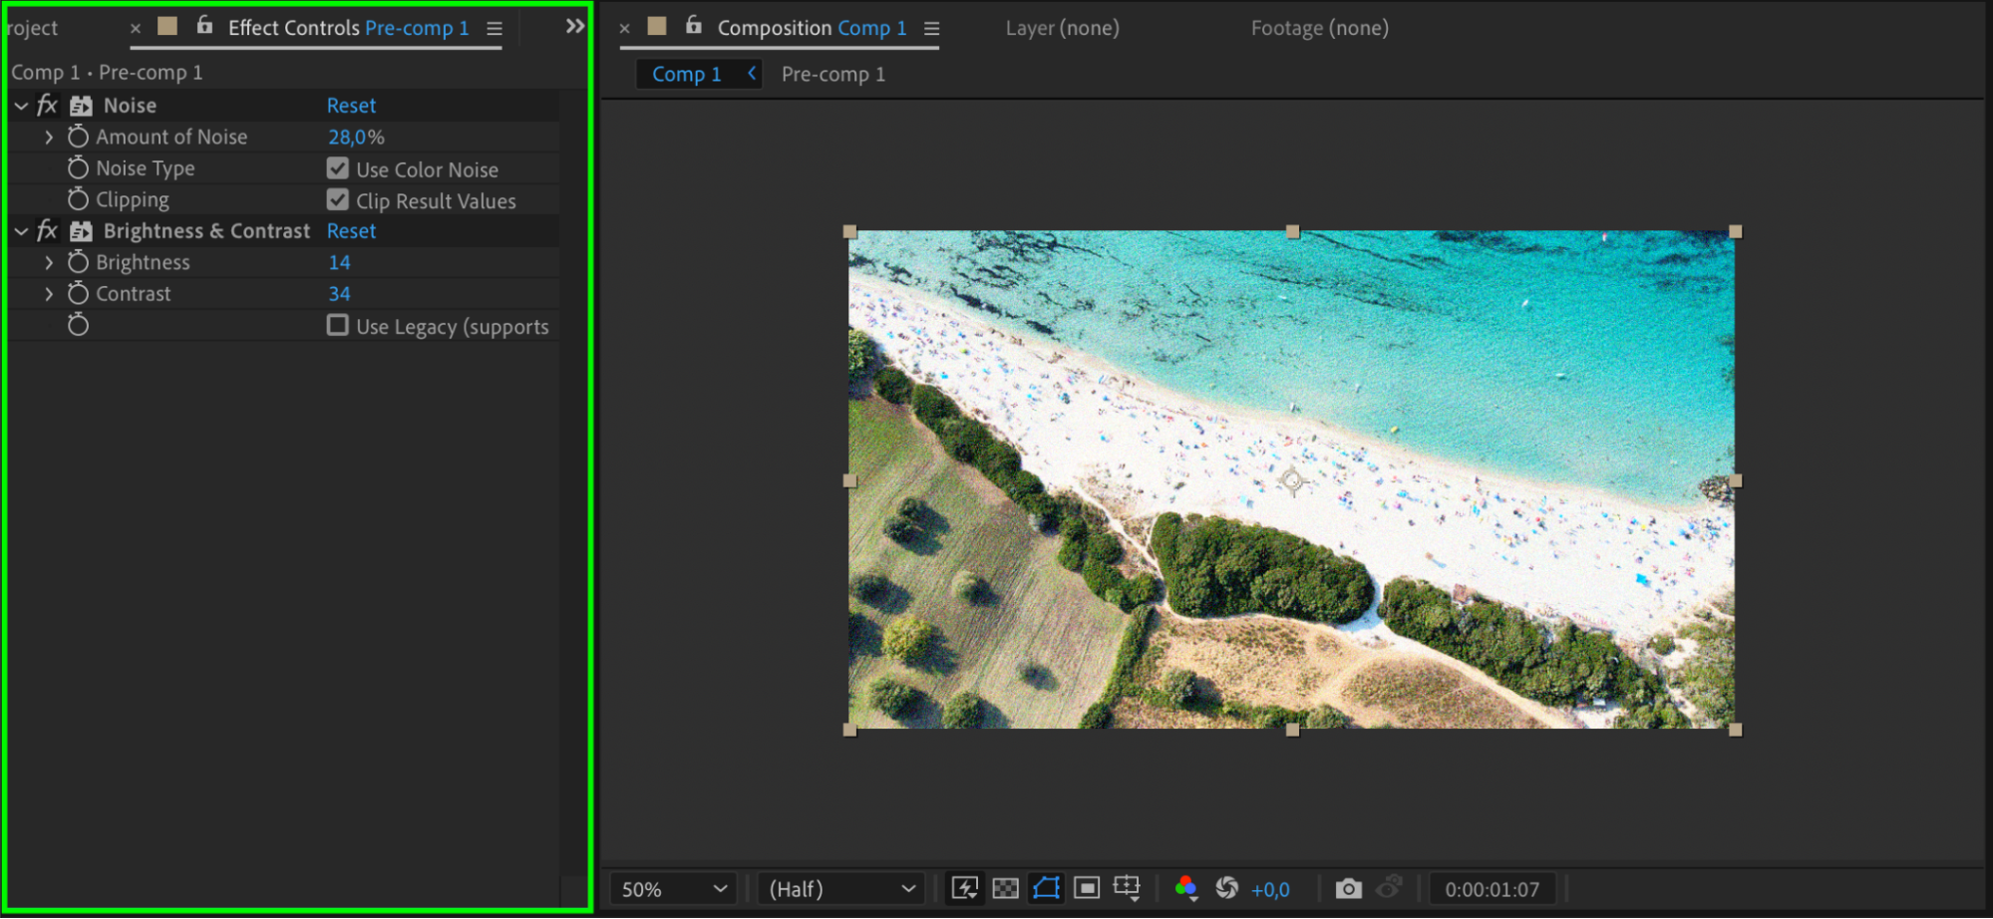Viewport: 1993px width, 919px height.
Task: Open the 50% magnification dropdown
Action: pyautogui.click(x=674, y=889)
